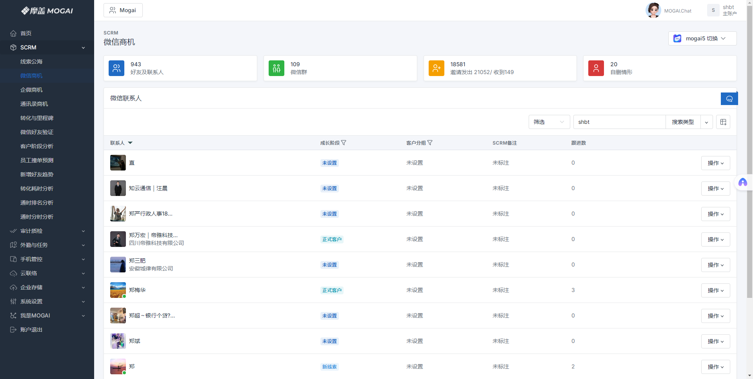Click the Mogai button at the top
The image size is (753, 379).
123,10
